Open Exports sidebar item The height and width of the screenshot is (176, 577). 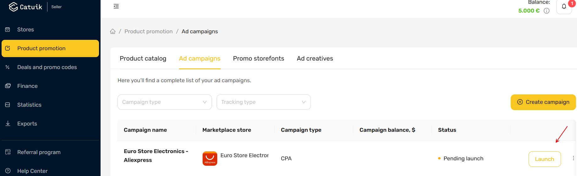(27, 124)
